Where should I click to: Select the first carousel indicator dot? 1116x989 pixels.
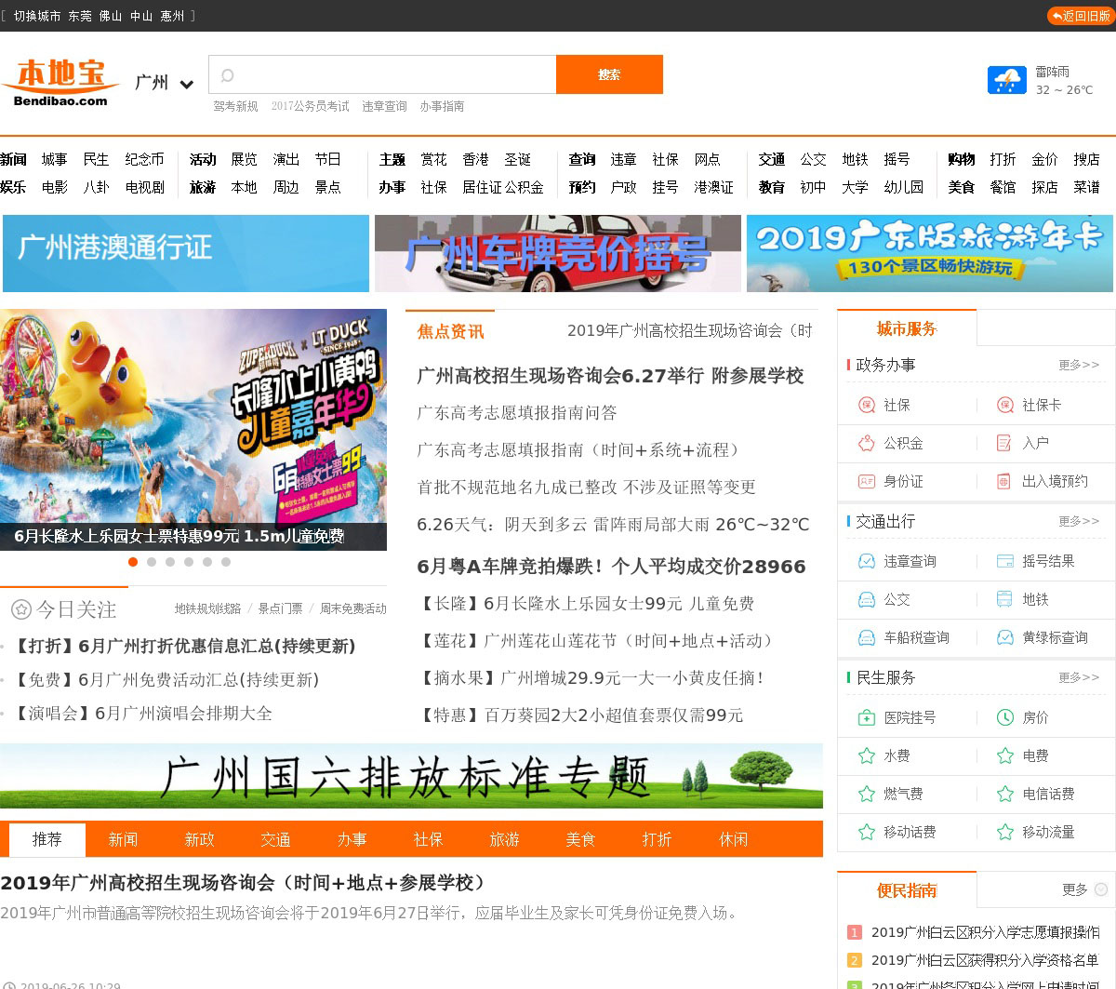point(133,562)
